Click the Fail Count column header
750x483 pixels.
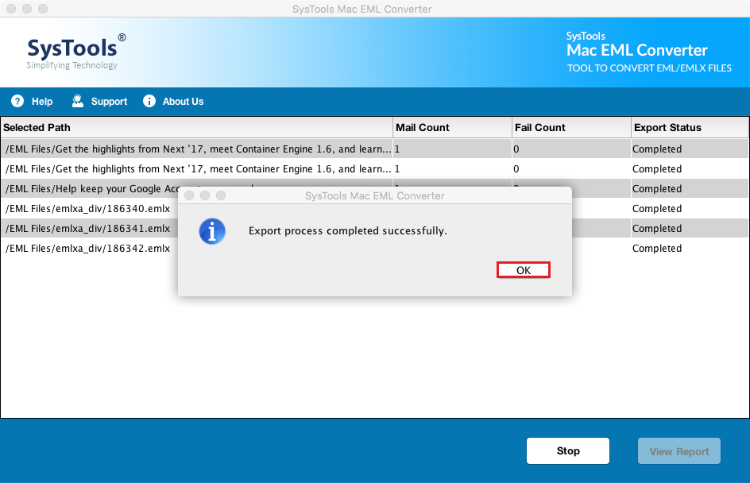571,128
